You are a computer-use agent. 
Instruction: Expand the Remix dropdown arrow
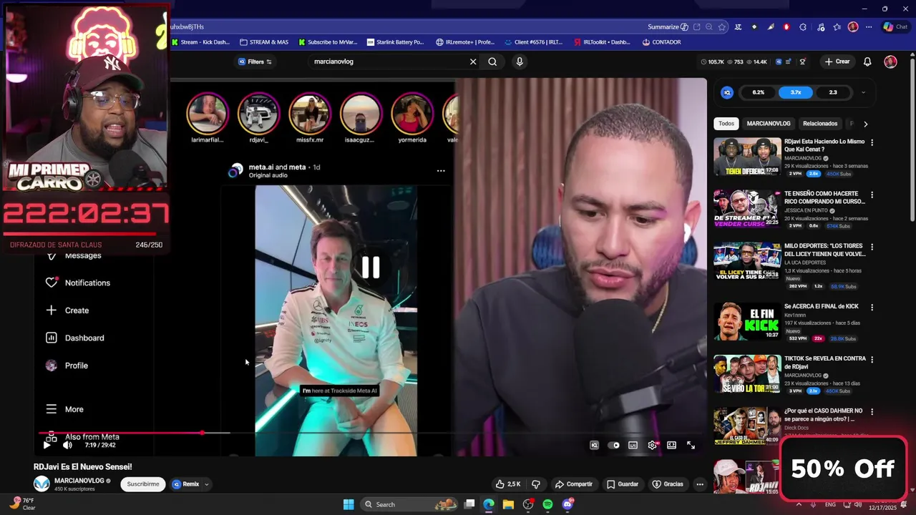(x=207, y=484)
